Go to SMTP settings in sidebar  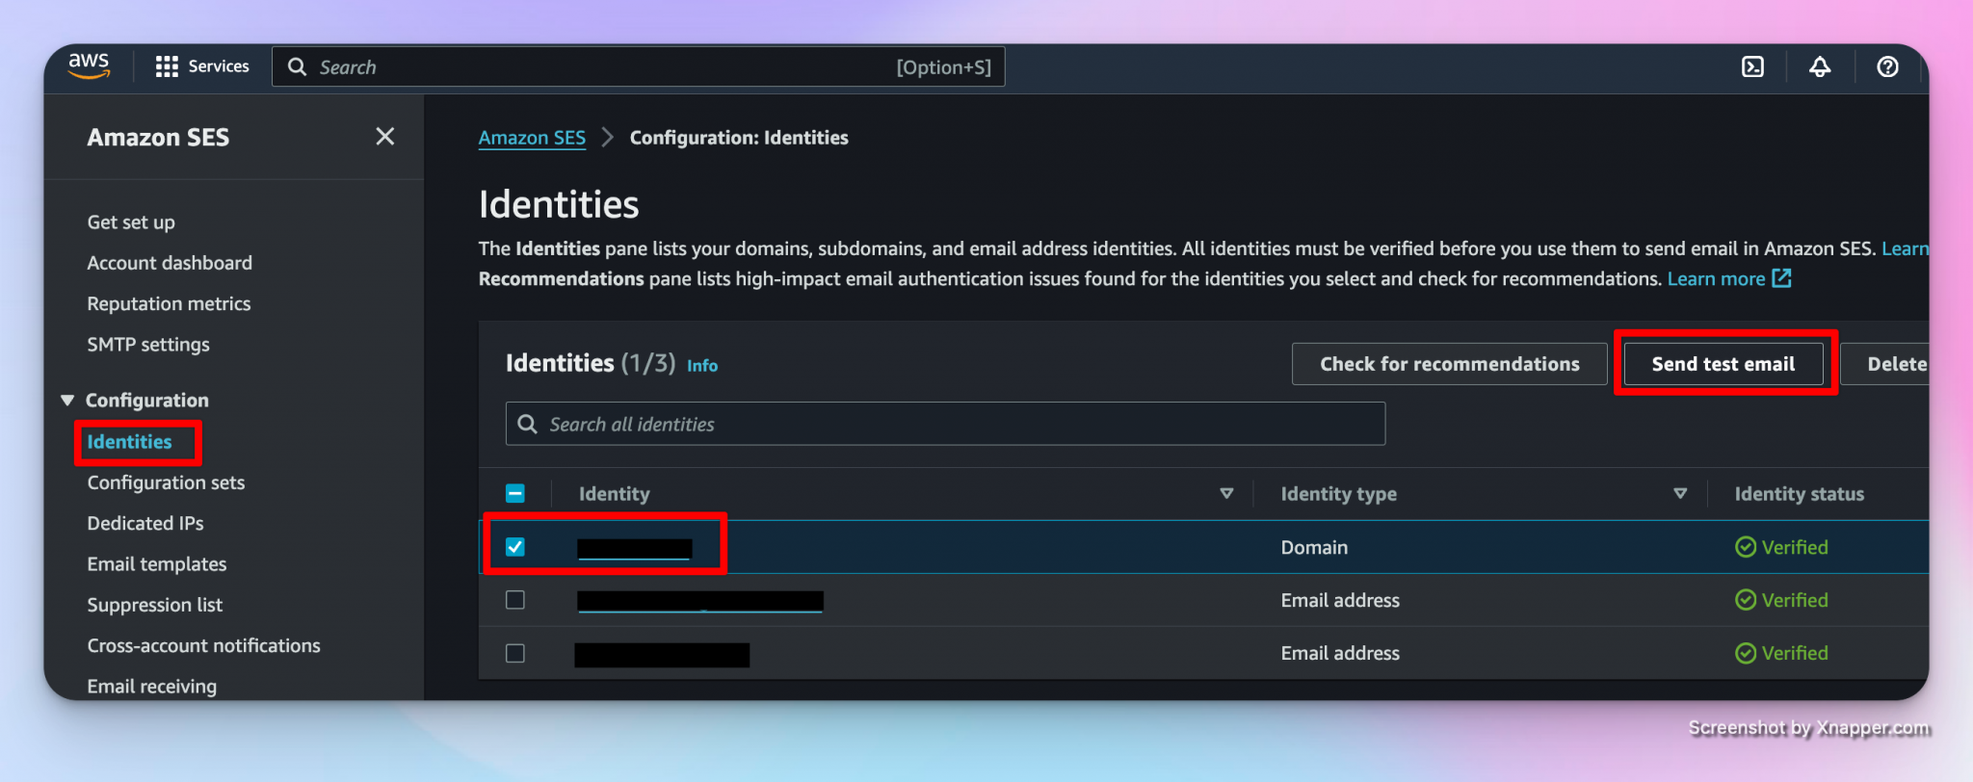(x=148, y=345)
